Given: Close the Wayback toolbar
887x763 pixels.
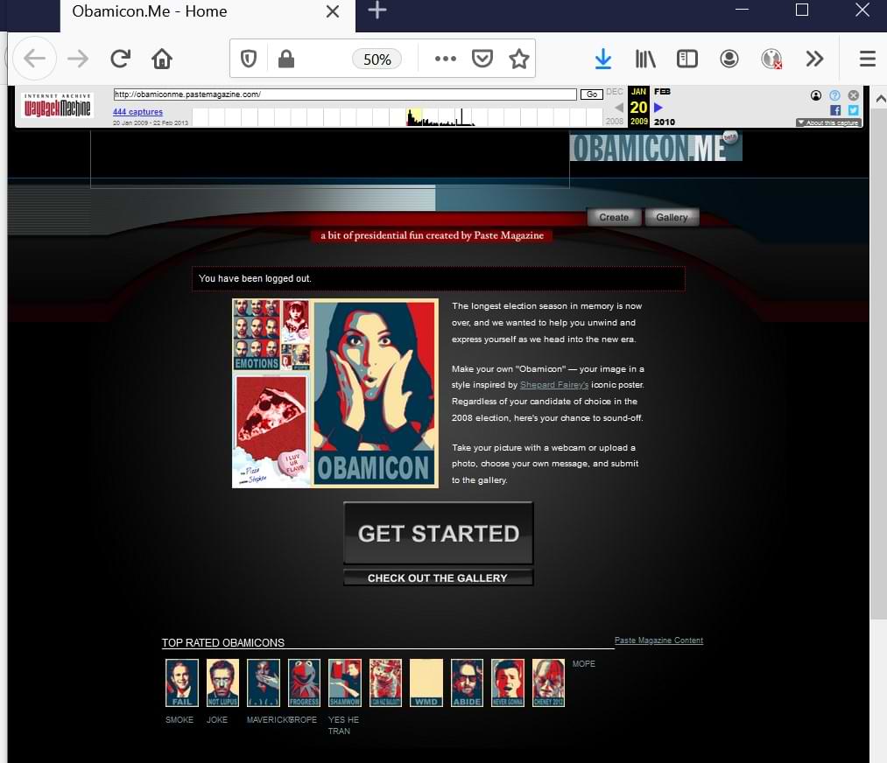Looking at the screenshot, I should click(854, 95).
